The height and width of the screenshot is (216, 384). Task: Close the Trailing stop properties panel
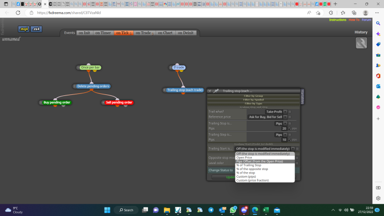pos(210,91)
